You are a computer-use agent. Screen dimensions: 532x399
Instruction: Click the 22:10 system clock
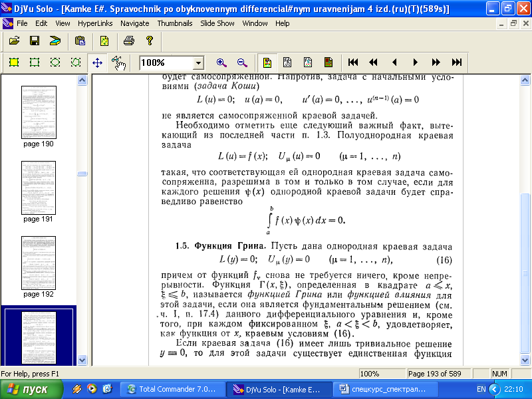(513, 389)
